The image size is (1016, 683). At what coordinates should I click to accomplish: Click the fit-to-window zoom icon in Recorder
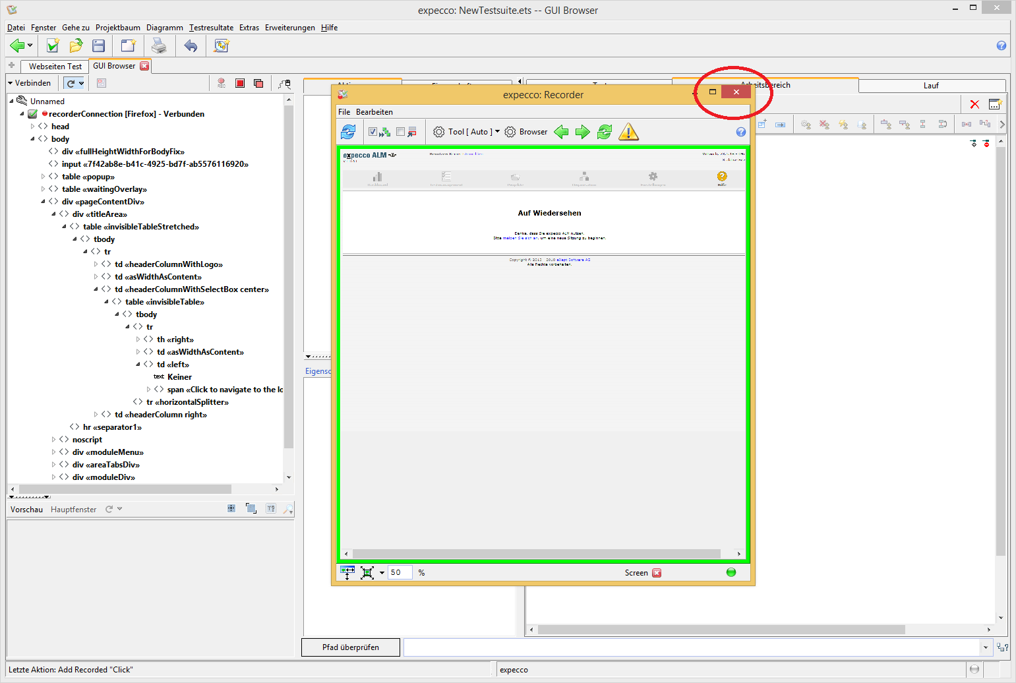pos(367,572)
